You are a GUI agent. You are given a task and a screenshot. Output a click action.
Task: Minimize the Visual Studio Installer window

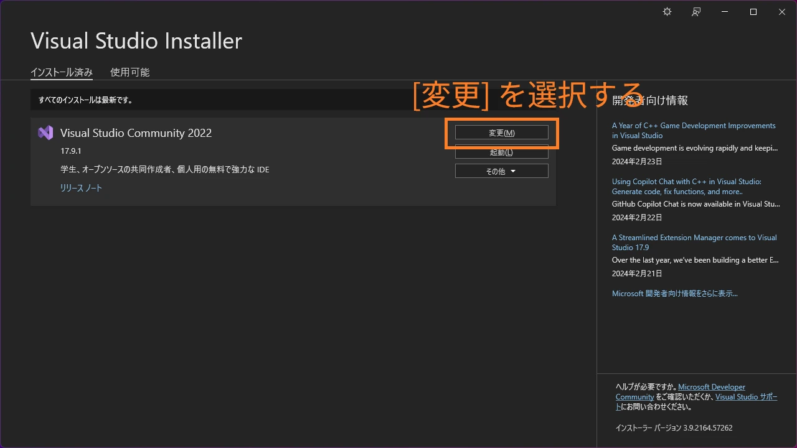725,12
